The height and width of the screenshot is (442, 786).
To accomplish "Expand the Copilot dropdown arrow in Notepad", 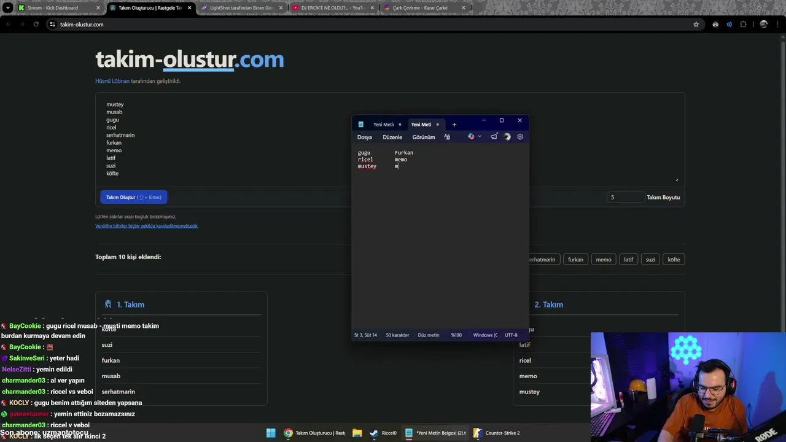I will pos(480,137).
